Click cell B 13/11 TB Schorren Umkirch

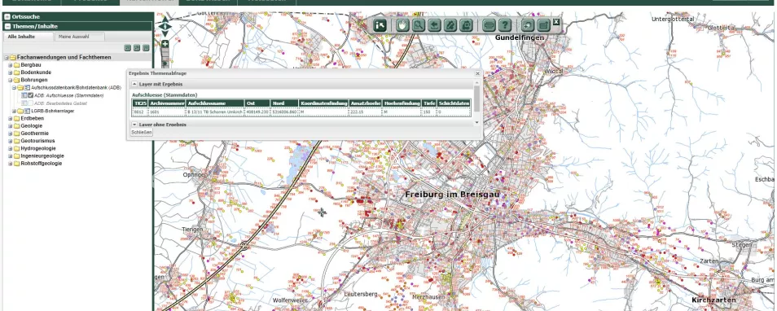pyautogui.click(x=216, y=112)
